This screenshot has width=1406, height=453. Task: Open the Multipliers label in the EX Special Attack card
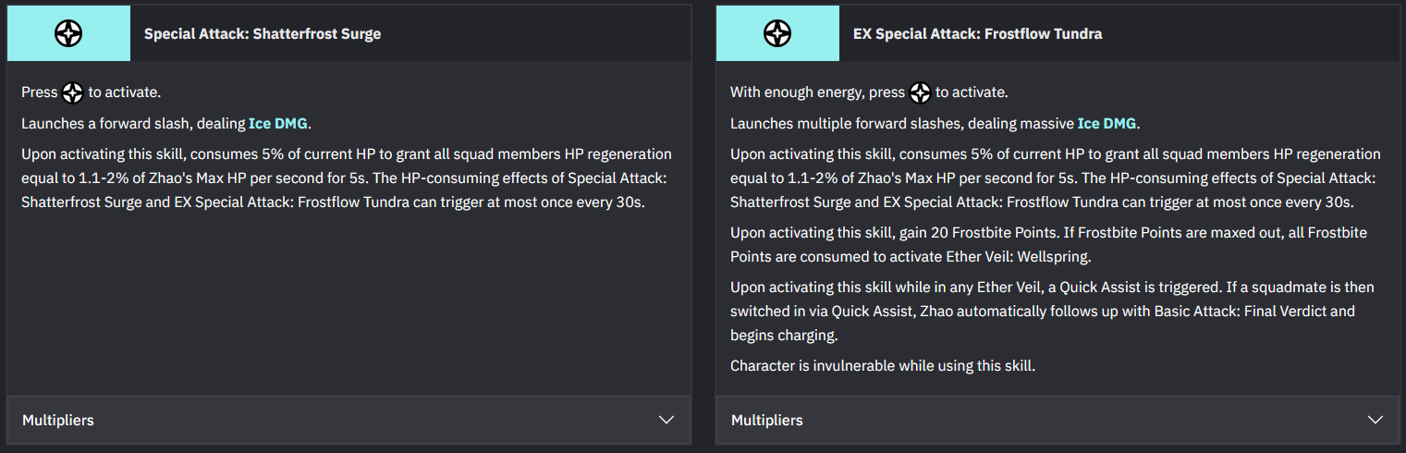(x=767, y=420)
